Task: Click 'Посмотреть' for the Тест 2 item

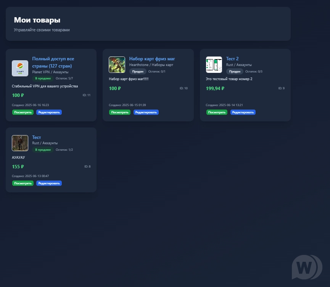Action: (217, 112)
